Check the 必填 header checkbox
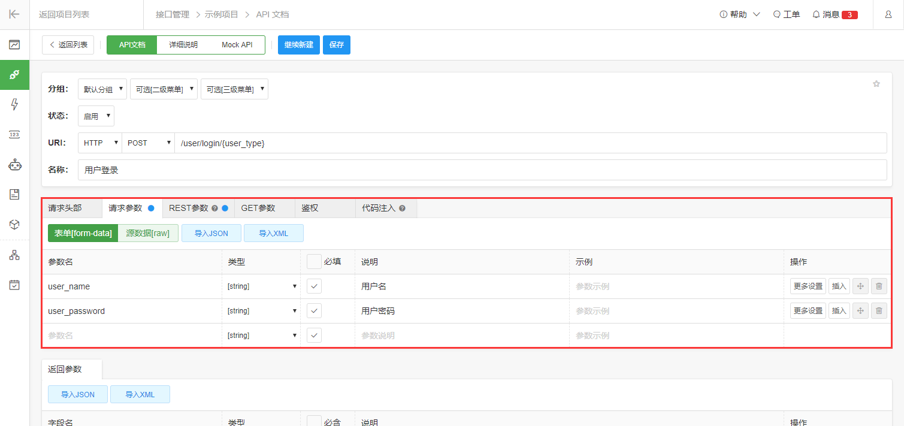Screen dimensions: 904x426 point(315,262)
